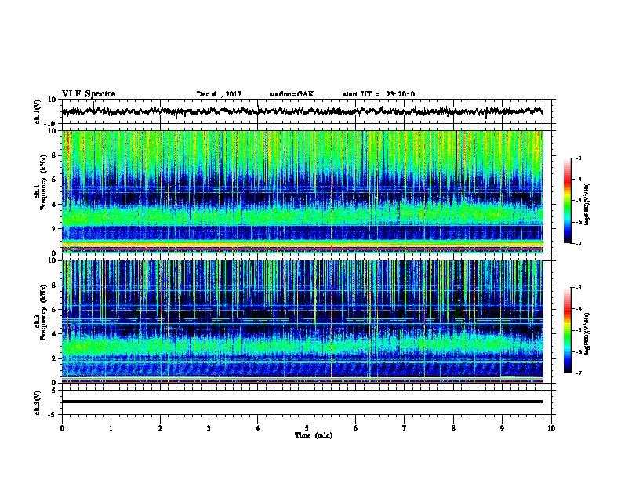
Task: Click the ch.2 color bar log(PSD) label
Action: coord(586,334)
